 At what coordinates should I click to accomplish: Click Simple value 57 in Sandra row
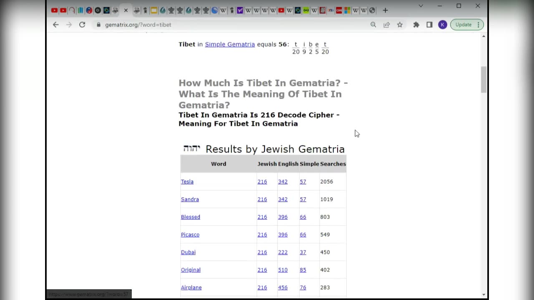click(303, 199)
